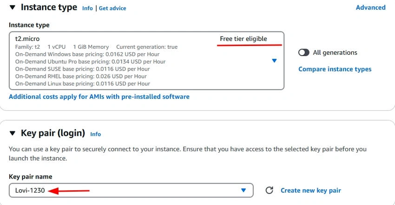Toggle the All generations switch
395x205 pixels.
pos(303,52)
